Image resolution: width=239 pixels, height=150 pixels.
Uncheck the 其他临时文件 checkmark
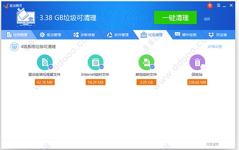point(152,67)
